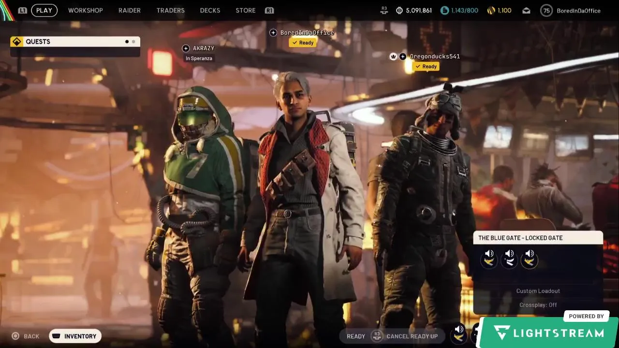Image resolution: width=619 pixels, height=348 pixels.
Task: Click the Custom Loadout option
Action: pyautogui.click(x=538, y=291)
